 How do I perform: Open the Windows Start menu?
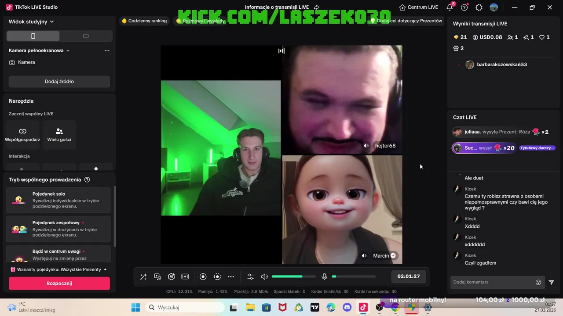coord(135,307)
